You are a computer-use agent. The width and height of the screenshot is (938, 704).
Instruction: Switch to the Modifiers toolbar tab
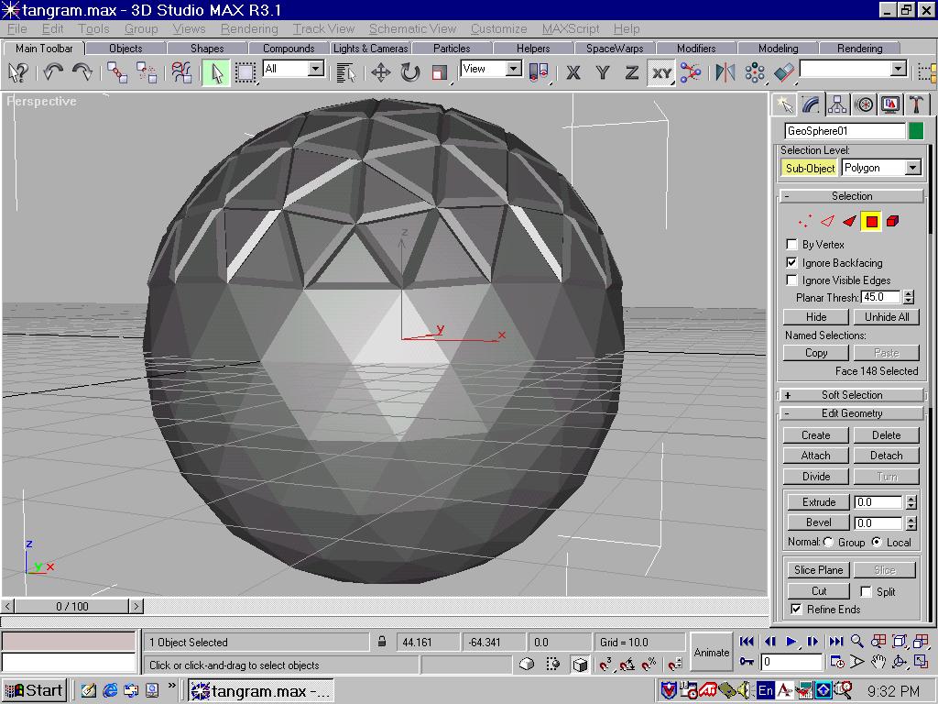click(x=696, y=49)
